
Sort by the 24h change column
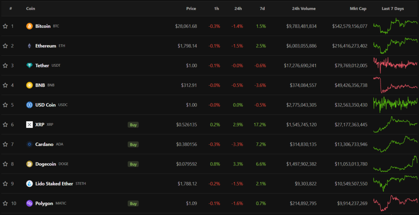click(x=238, y=9)
